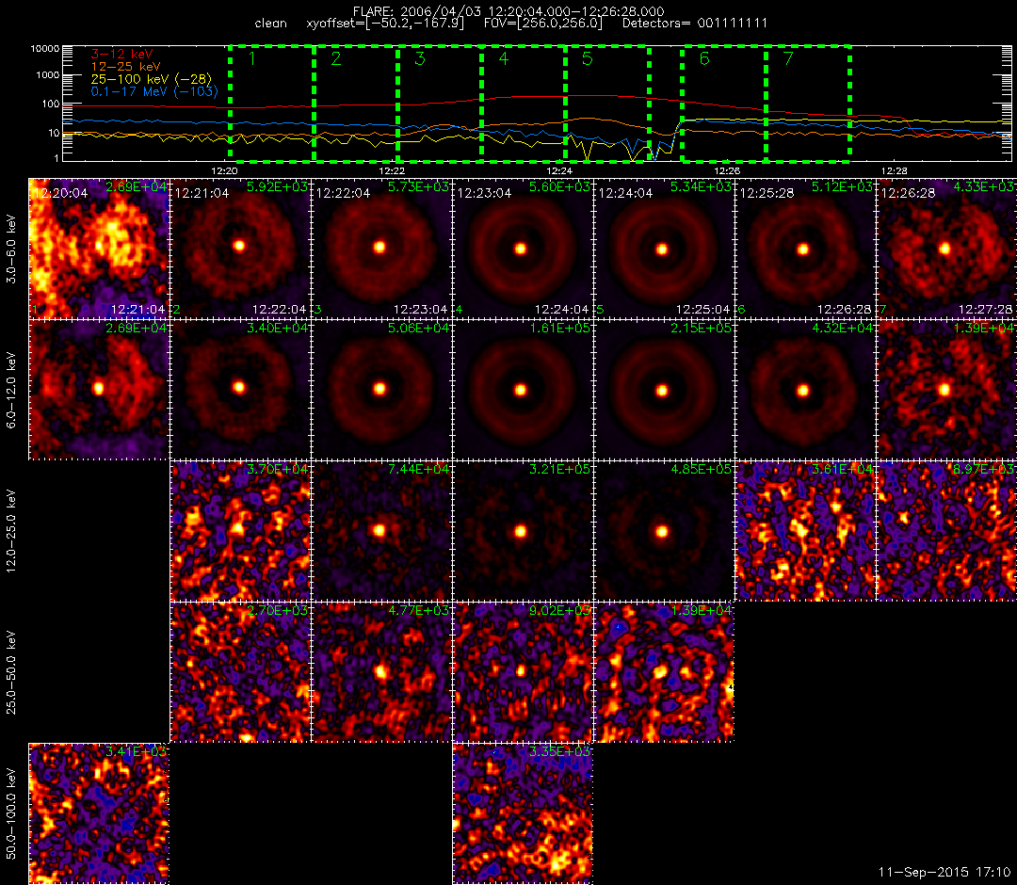The image size is (1017, 885).
Task: Click the '4.77E+03' peak value label
Action: coord(418,611)
